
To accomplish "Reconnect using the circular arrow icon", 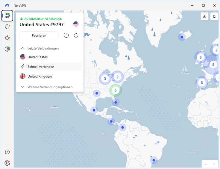I will click(76, 35).
